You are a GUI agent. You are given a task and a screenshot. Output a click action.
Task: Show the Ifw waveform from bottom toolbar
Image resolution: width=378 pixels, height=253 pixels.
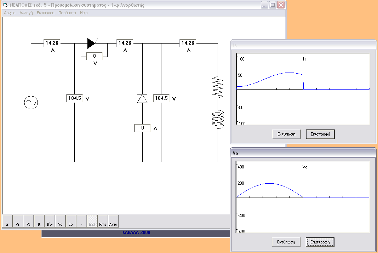[50, 221]
